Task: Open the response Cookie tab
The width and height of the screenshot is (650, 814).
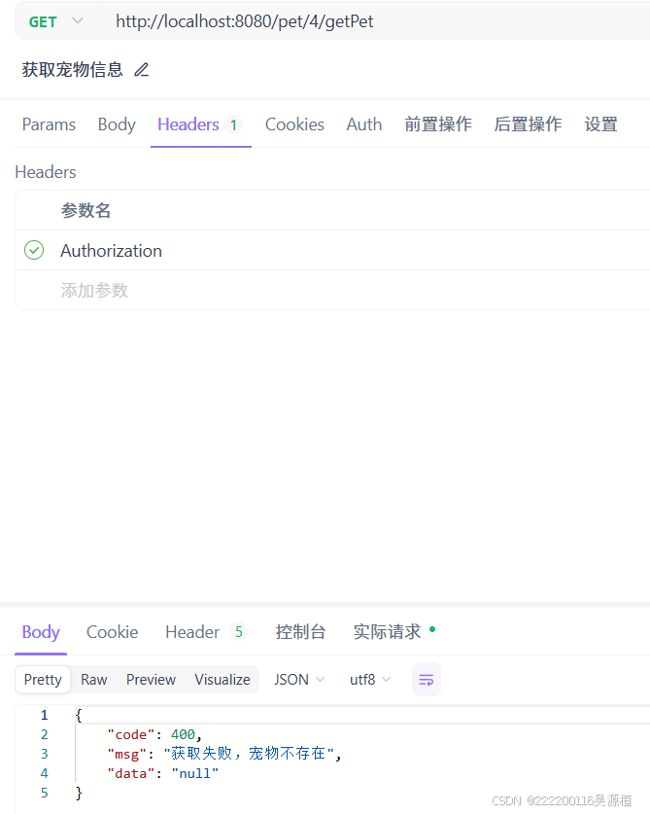Action: (112, 632)
